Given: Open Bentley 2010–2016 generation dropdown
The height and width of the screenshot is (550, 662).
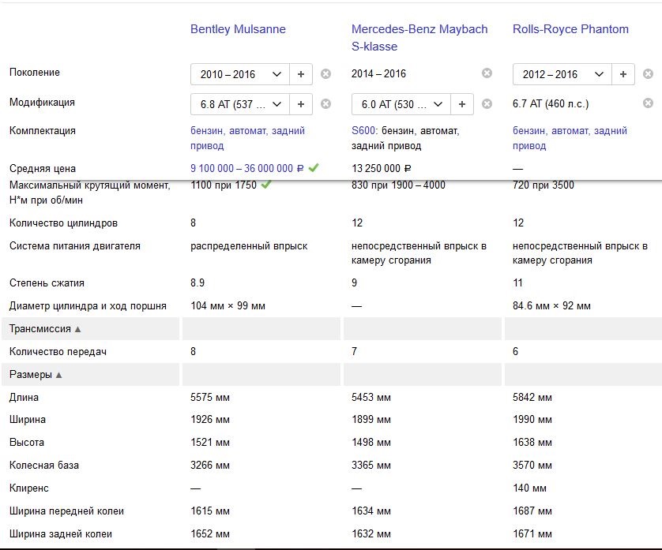Looking at the screenshot, I should tap(240, 74).
